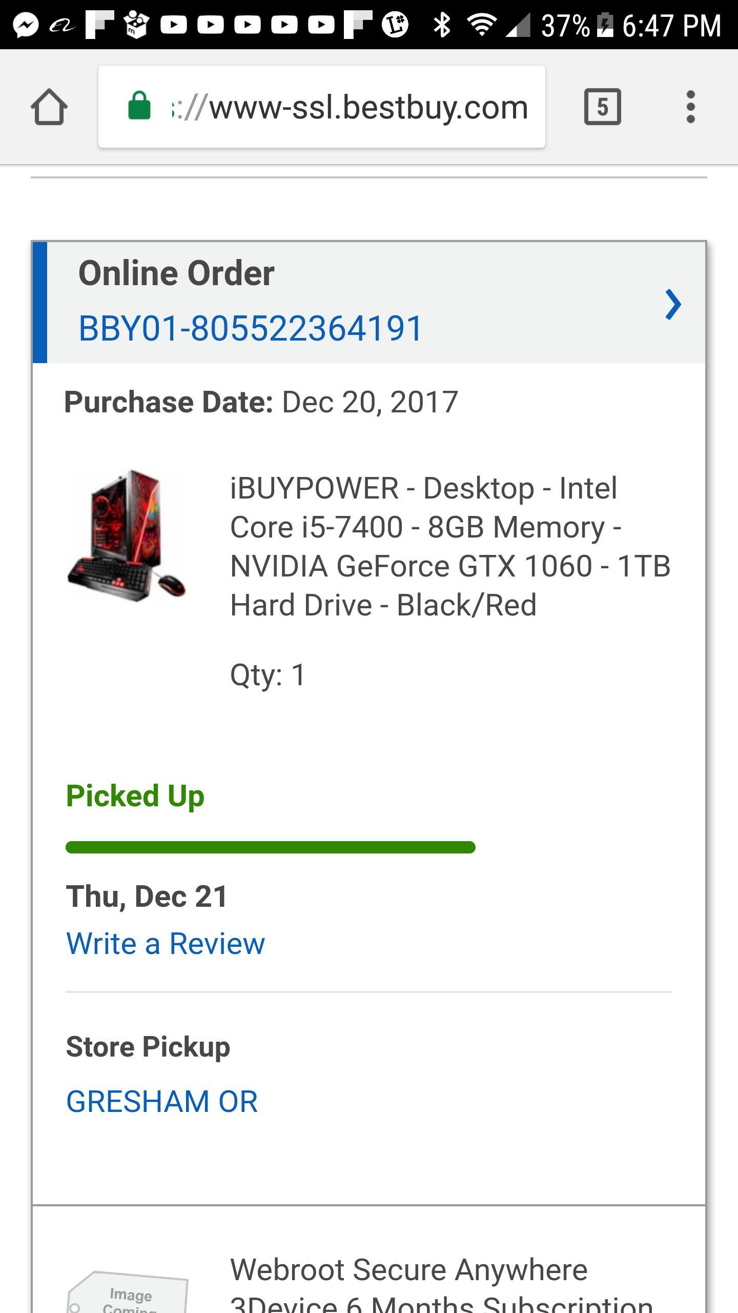Click the iBUYPOWER desktop product thumbnail
The width and height of the screenshot is (738, 1313).
coord(127,535)
